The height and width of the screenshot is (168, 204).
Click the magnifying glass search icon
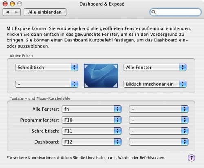point(153,12)
